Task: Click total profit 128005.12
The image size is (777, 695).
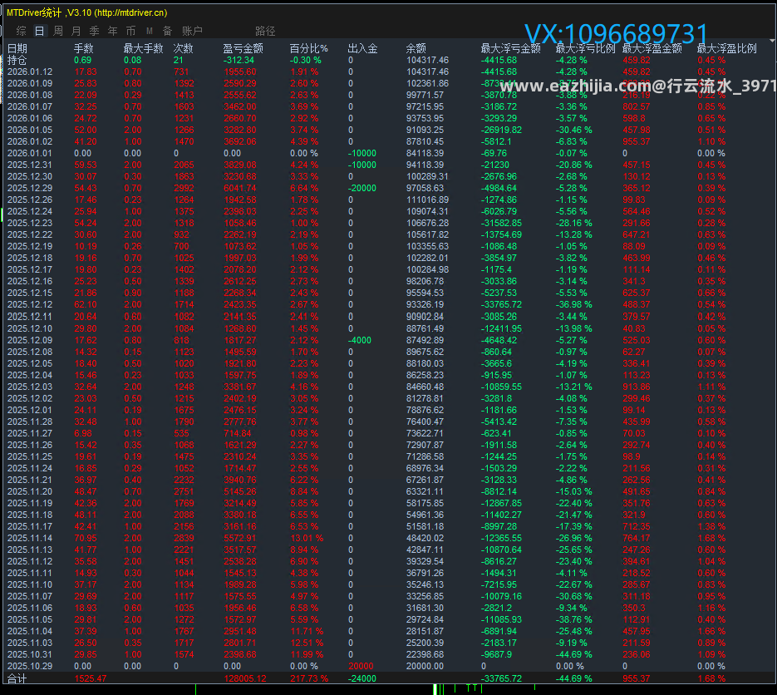Action: click(x=245, y=678)
